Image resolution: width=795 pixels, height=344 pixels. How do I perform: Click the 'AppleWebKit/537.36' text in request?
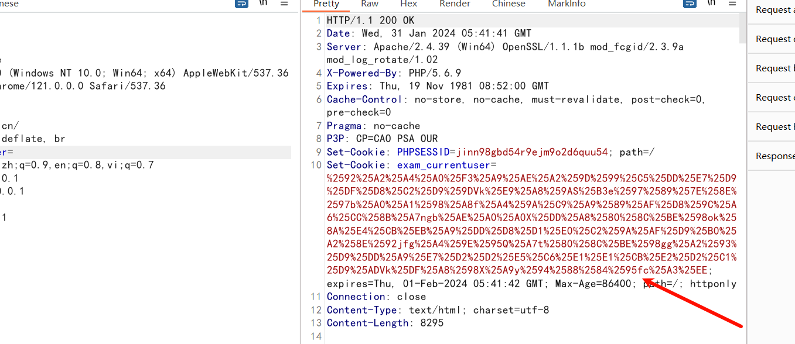[x=236, y=73]
